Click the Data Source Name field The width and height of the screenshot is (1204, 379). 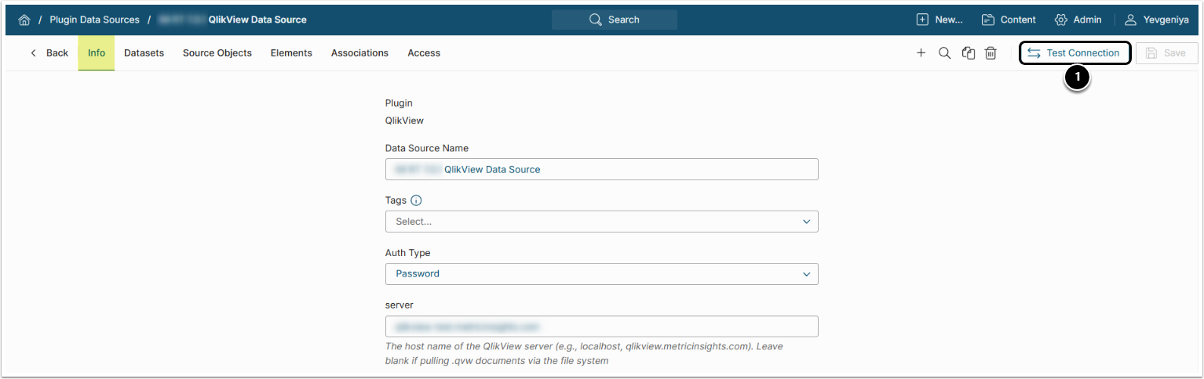pyautogui.click(x=601, y=169)
